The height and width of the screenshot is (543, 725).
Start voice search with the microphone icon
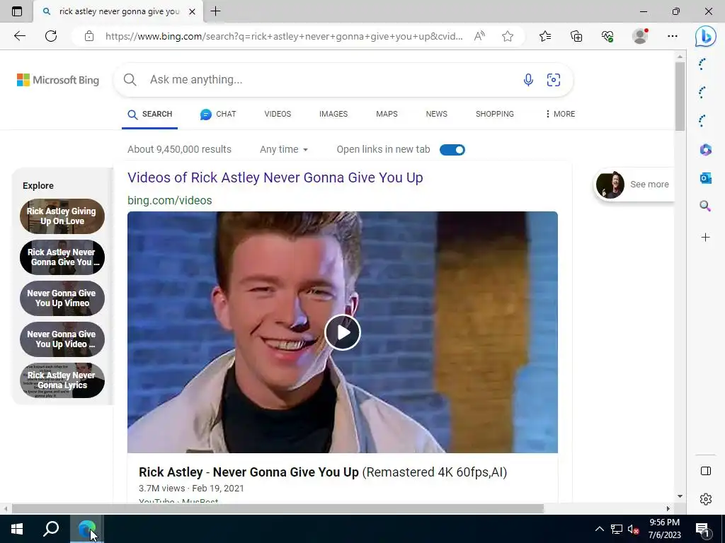coord(528,80)
